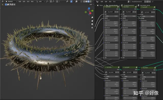The width and height of the screenshot is (163, 100).
Task: Click duplicate node tree icon next to DropletGenerator2
Action: tap(148, 2)
